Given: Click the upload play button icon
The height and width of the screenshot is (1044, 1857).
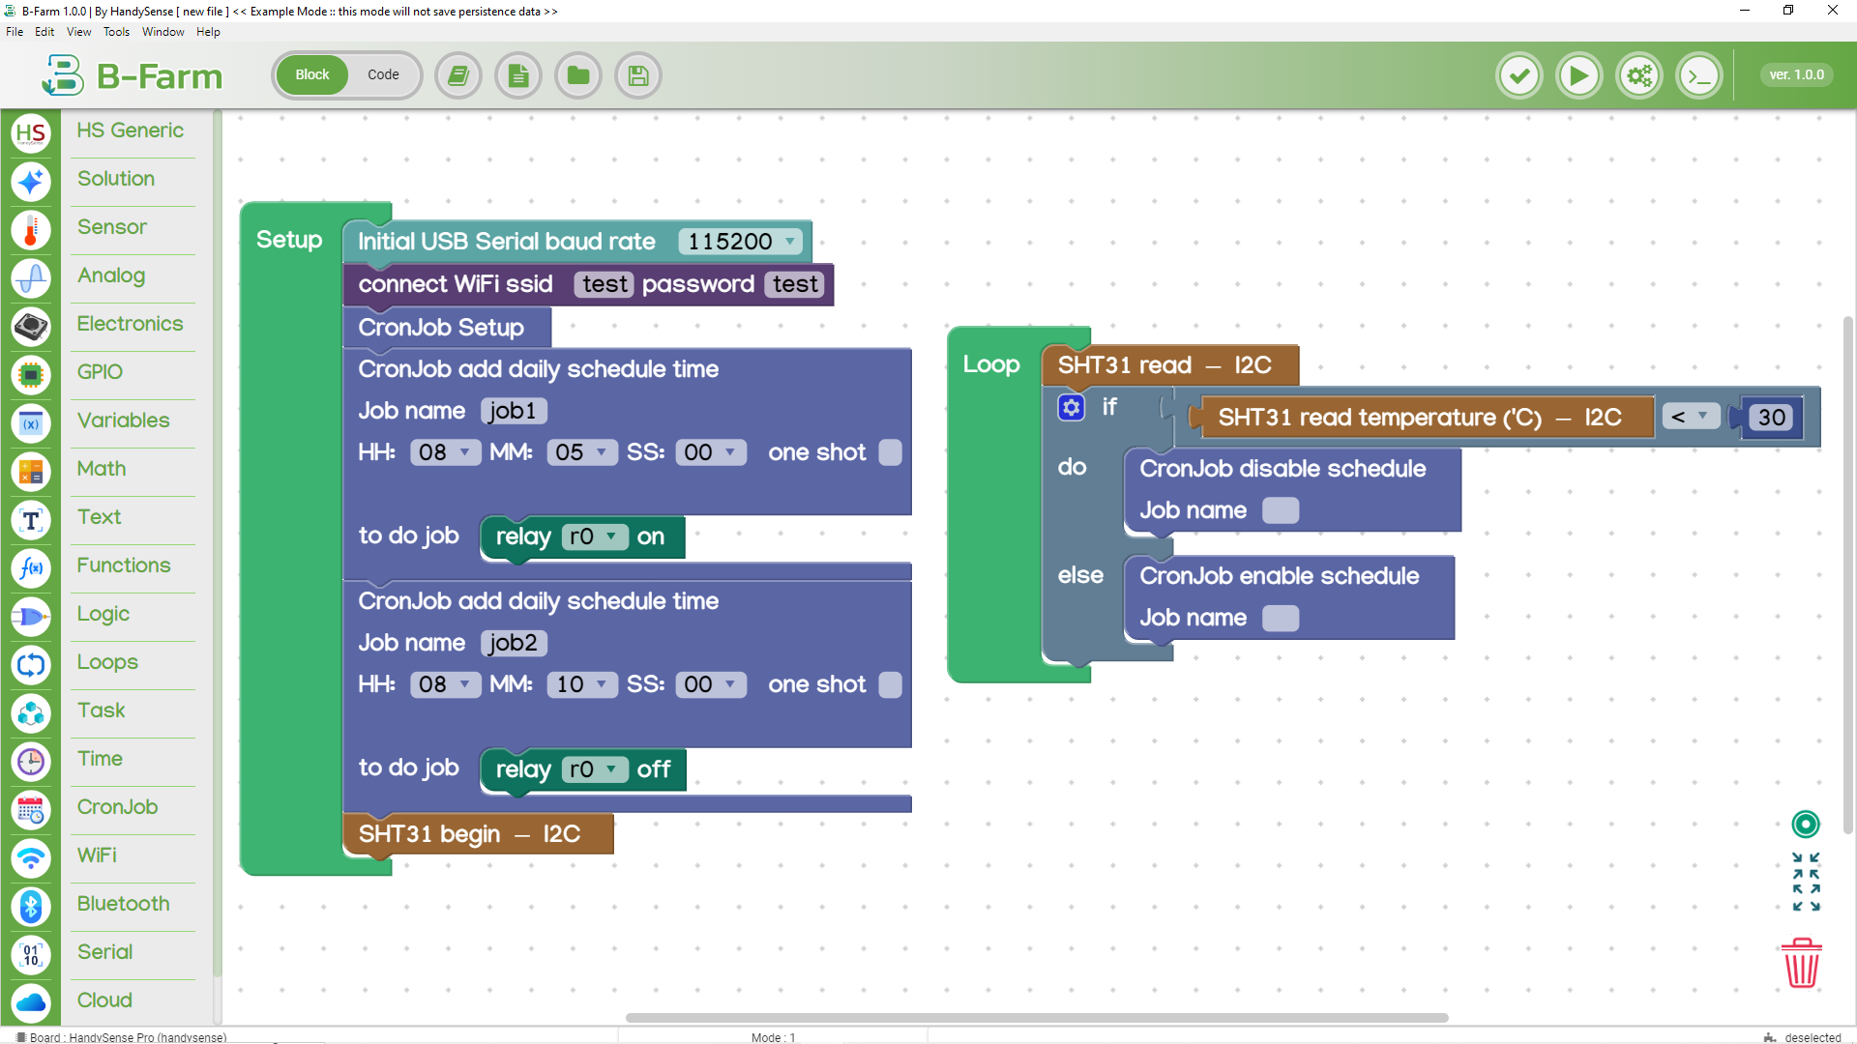Looking at the screenshot, I should point(1578,75).
